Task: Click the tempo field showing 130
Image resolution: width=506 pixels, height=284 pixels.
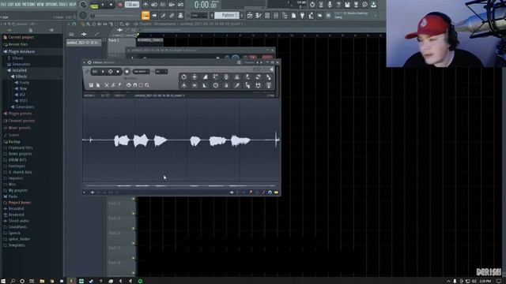Action: pos(132,5)
